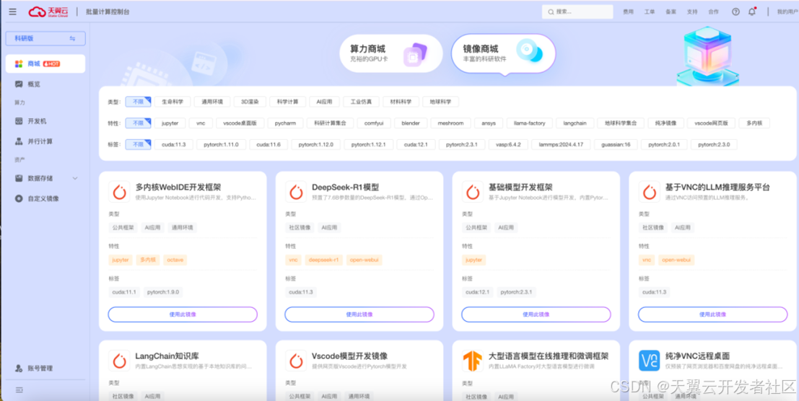799x401 pixels.
Task: Click the 数据存储 storage icon
Action: (x=19, y=178)
